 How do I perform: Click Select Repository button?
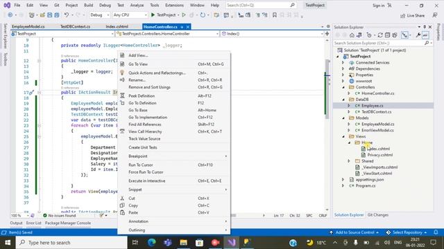(x=407, y=232)
